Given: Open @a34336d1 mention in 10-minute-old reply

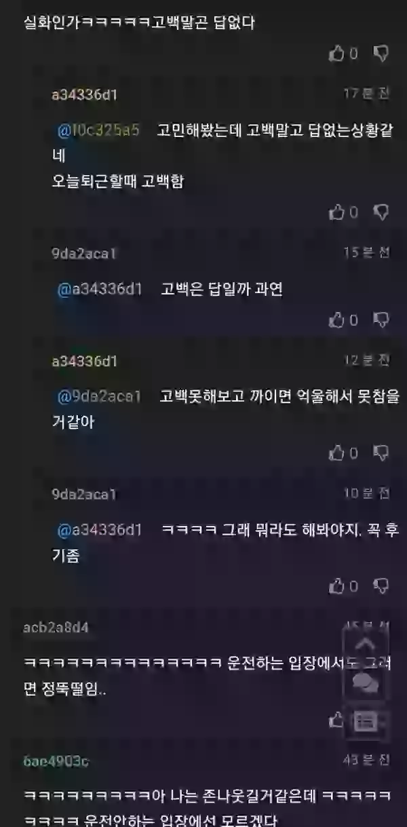Looking at the screenshot, I should (100, 529).
